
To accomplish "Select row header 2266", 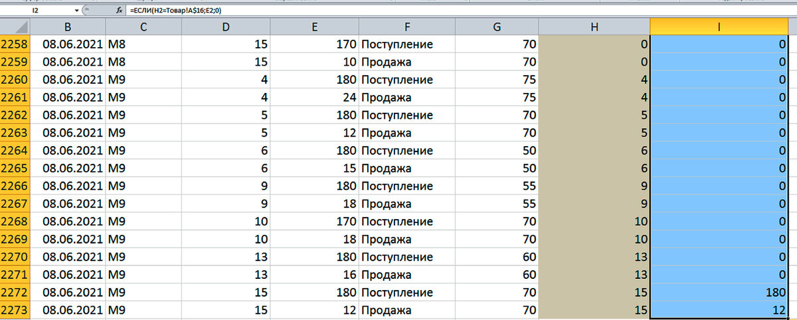I will [x=15, y=186].
